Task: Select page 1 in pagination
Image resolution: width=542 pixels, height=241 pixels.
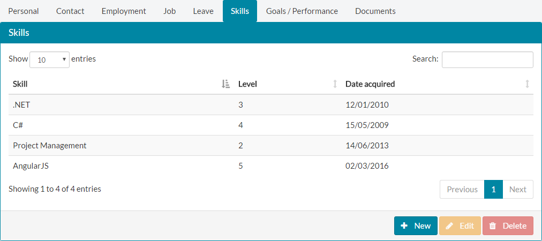Action: 493,189
